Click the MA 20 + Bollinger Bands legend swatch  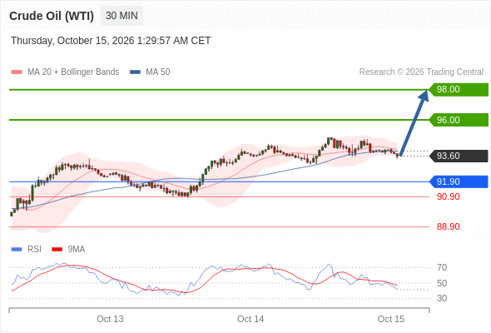[17, 72]
